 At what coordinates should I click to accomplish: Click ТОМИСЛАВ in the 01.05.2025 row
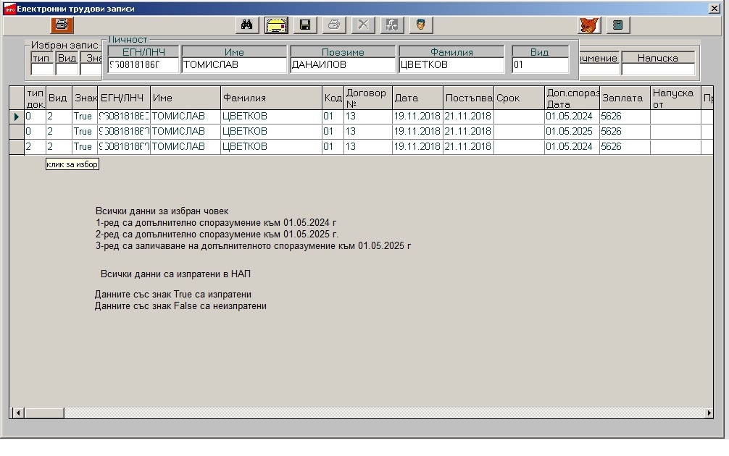(185, 132)
